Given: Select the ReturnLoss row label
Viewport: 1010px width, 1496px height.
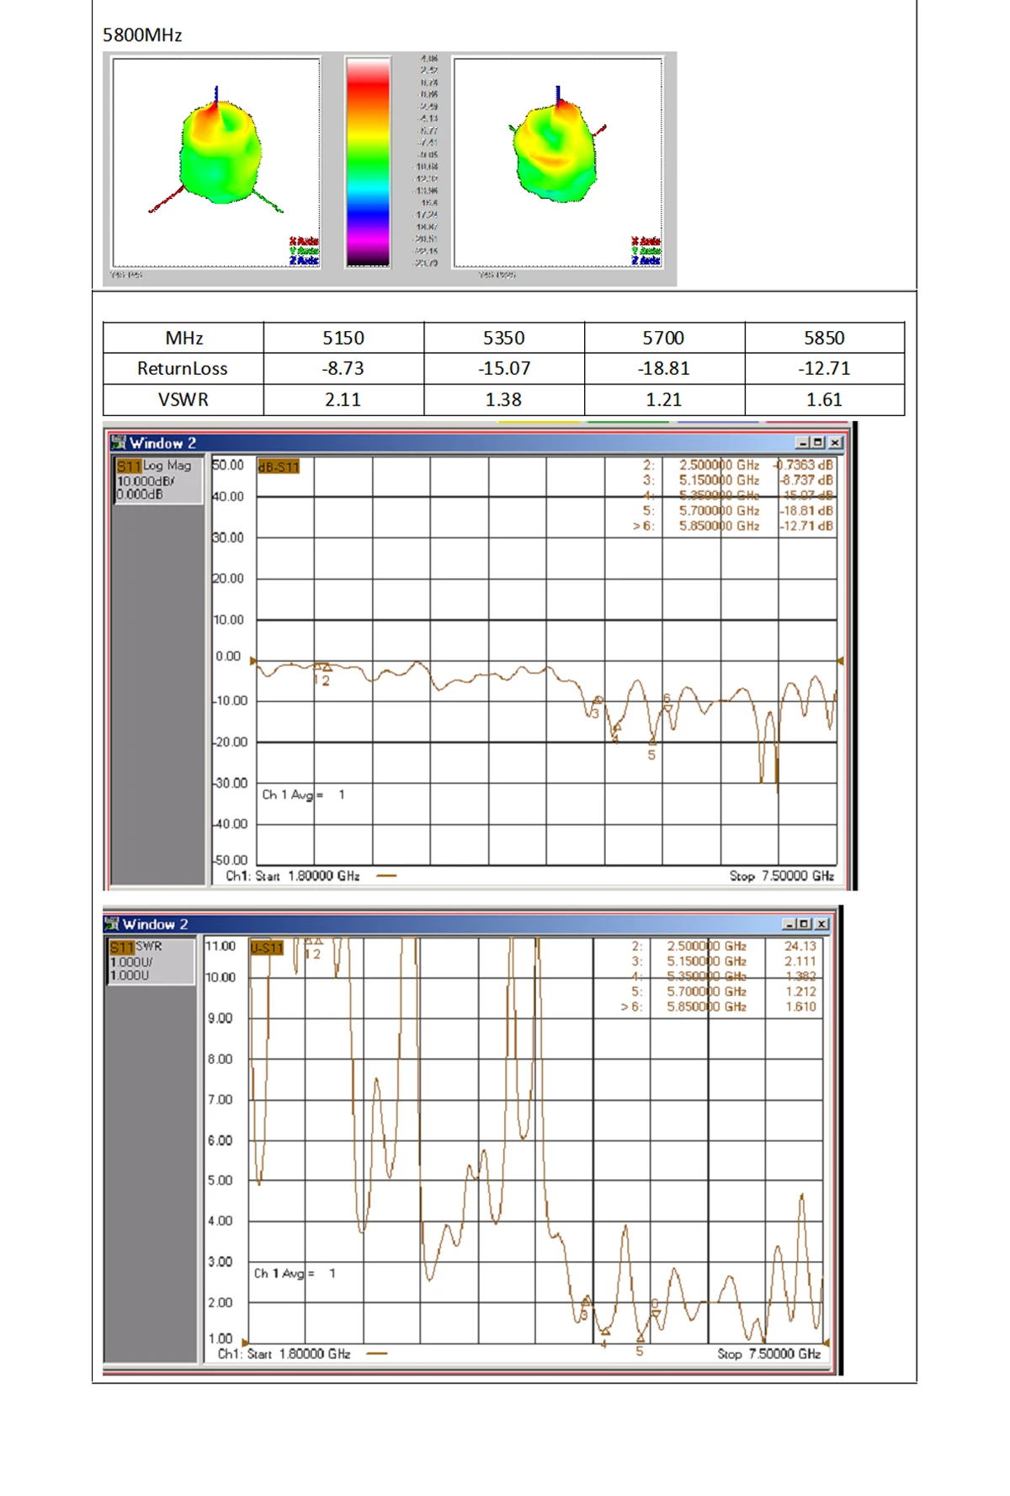Looking at the screenshot, I should tap(183, 368).
